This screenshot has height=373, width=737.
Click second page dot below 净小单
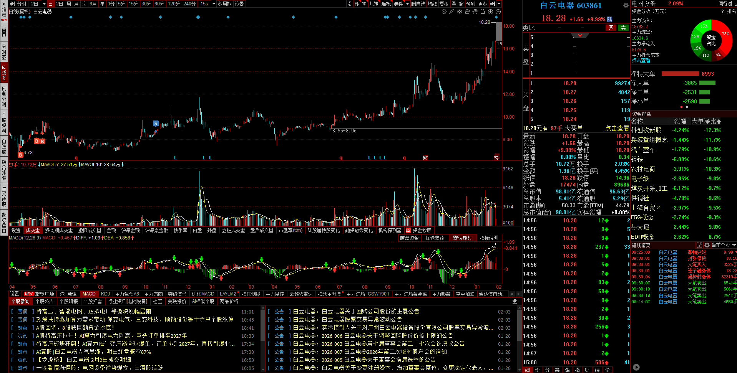687,107
